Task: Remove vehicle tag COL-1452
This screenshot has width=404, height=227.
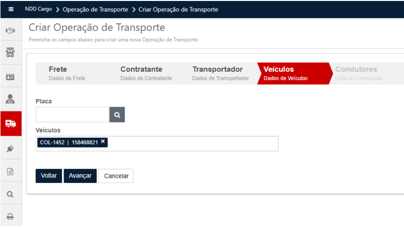Action: tap(103, 142)
